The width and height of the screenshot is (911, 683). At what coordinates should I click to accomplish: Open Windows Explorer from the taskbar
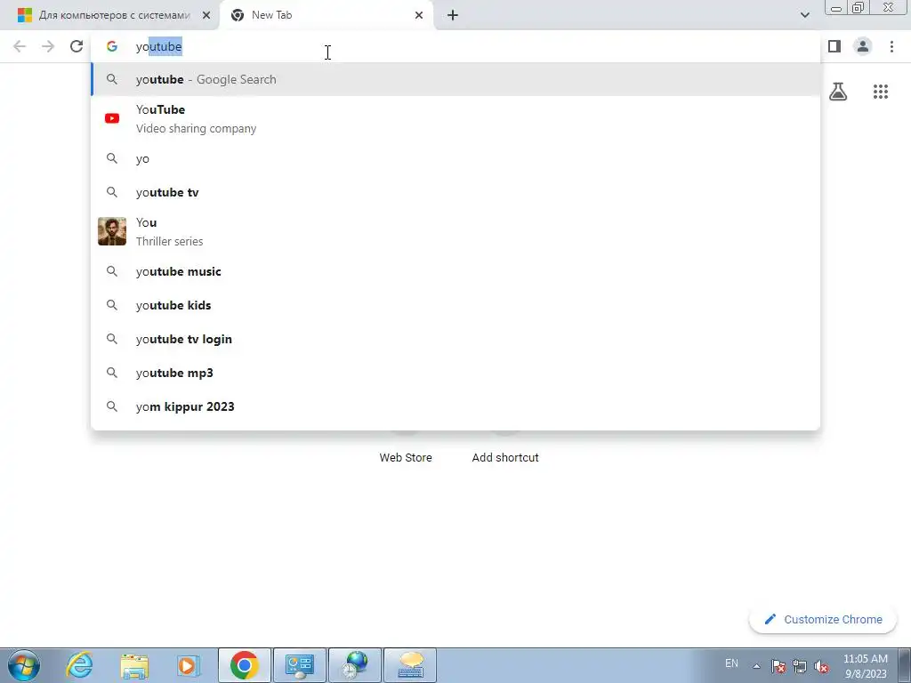[x=134, y=665]
